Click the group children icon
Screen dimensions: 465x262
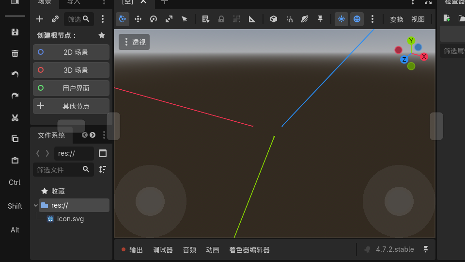click(x=237, y=19)
